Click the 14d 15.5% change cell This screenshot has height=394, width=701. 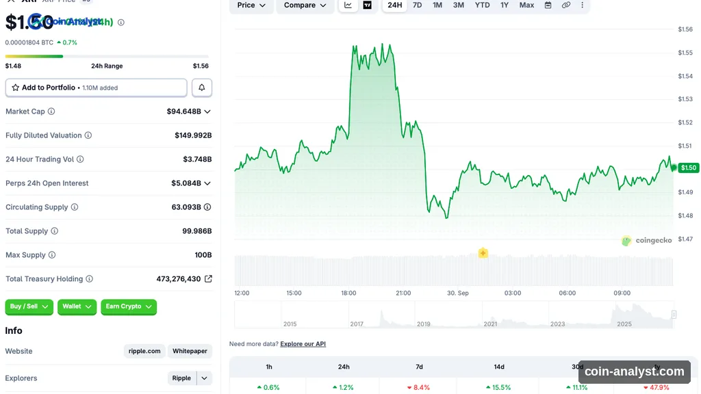click(499, 387)
